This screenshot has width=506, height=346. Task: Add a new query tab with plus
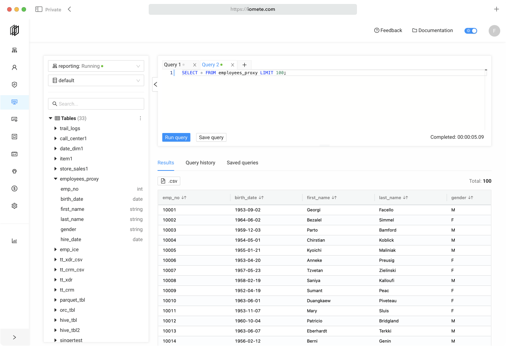point(244,65)
